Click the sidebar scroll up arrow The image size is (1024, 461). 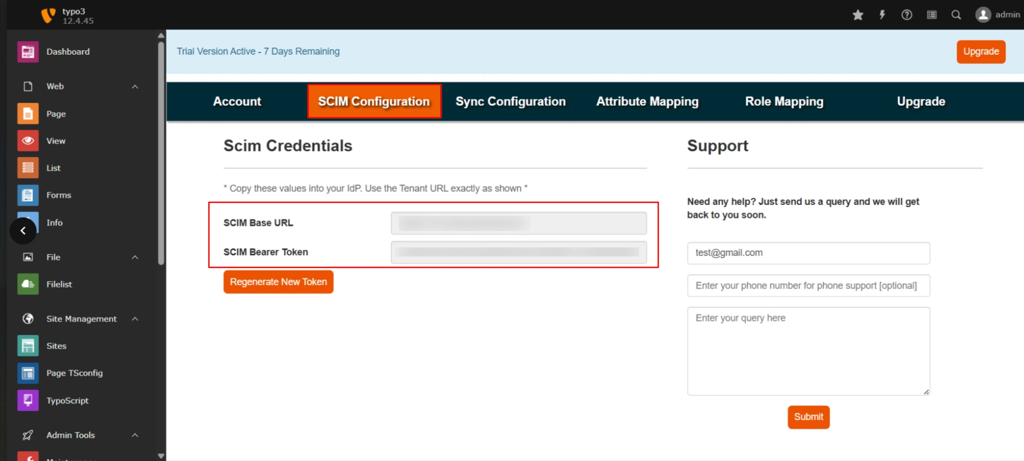[x=161, y=35]
